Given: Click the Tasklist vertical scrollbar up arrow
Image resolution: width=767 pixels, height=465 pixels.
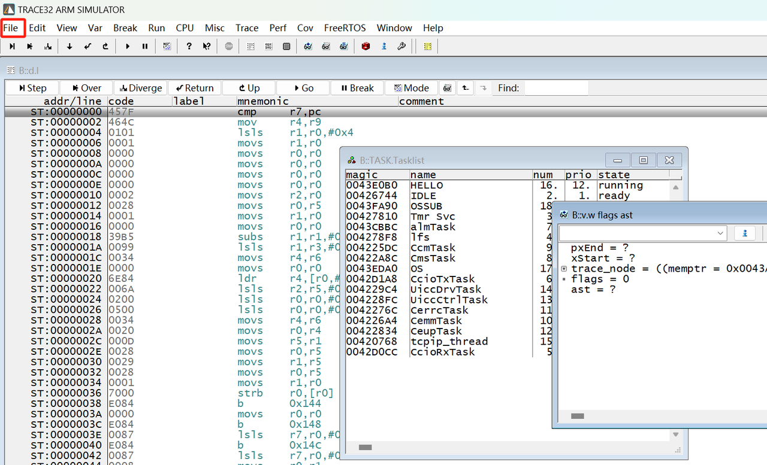Looking at the screenshot, I should pos(676,187).
